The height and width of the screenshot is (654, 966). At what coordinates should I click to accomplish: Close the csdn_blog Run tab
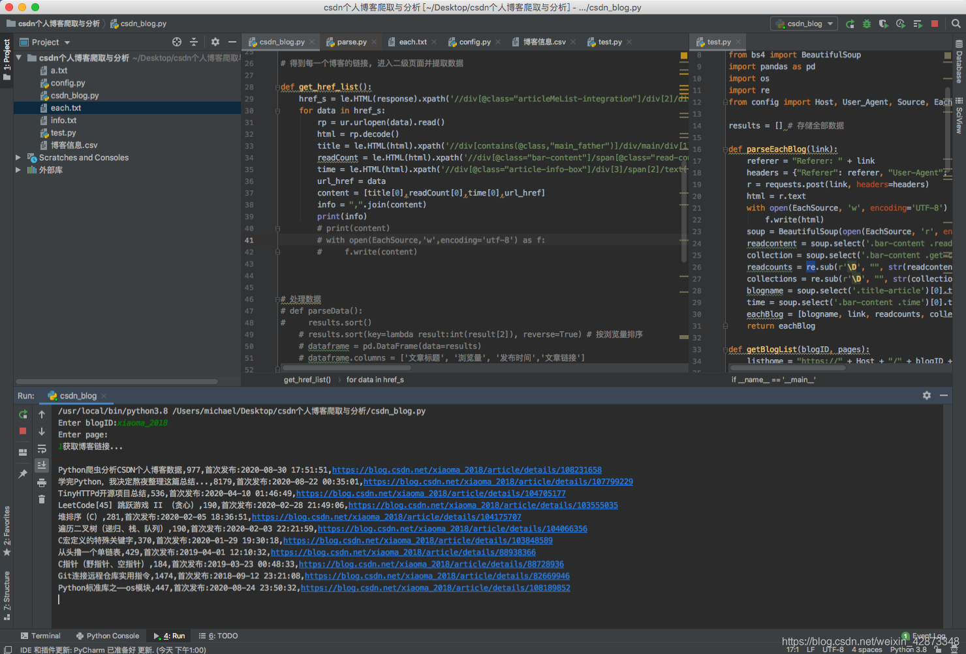[104, 396]
